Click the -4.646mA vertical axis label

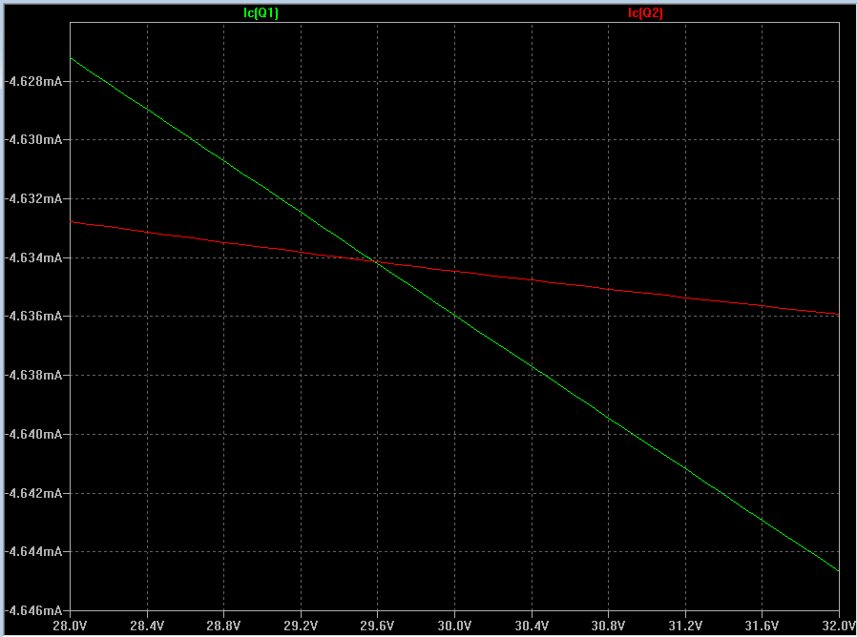32,610
